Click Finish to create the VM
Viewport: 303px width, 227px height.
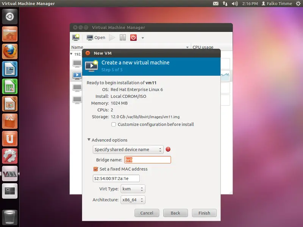point(204,213)
